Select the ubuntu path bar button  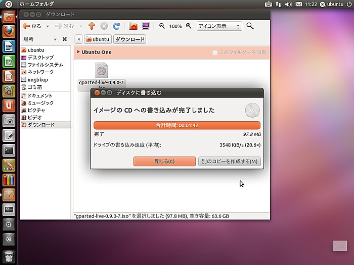click(x=98, y=39)
